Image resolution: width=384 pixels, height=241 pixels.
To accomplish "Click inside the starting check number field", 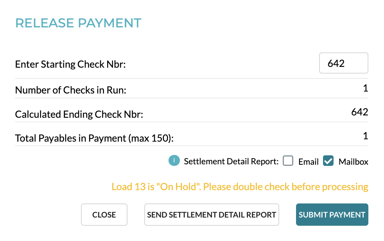I will click(343, 63).
